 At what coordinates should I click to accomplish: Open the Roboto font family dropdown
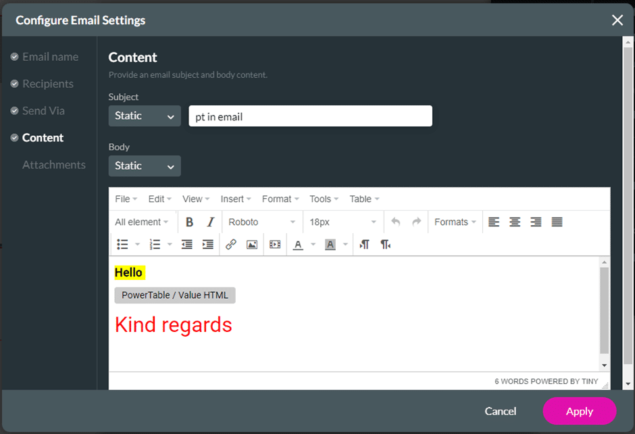pos(261,222)
